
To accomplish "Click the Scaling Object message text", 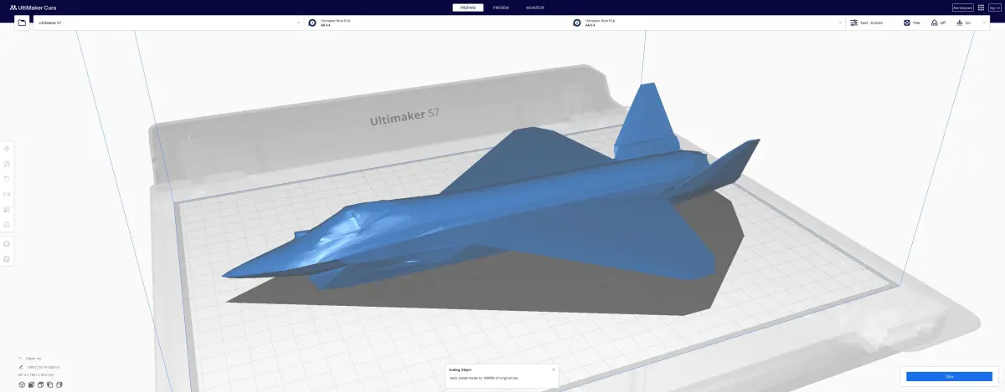I will click(x=486, y=379).
